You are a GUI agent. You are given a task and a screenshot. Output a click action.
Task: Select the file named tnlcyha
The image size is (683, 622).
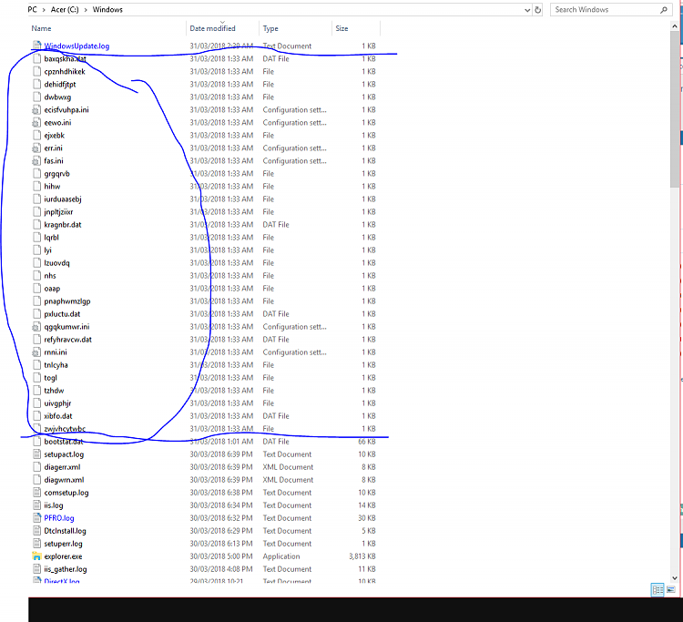[x=56, y=365]
